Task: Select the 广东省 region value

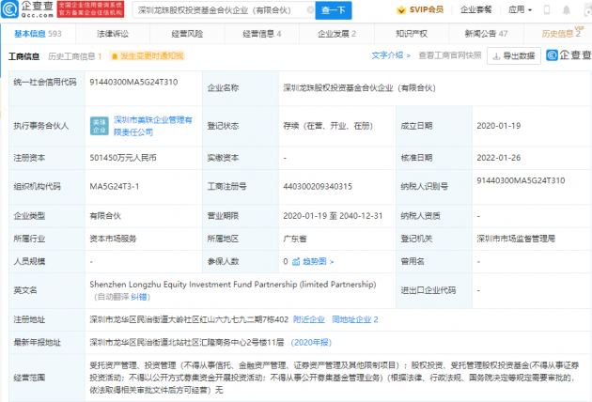Action: coord(295,239)
